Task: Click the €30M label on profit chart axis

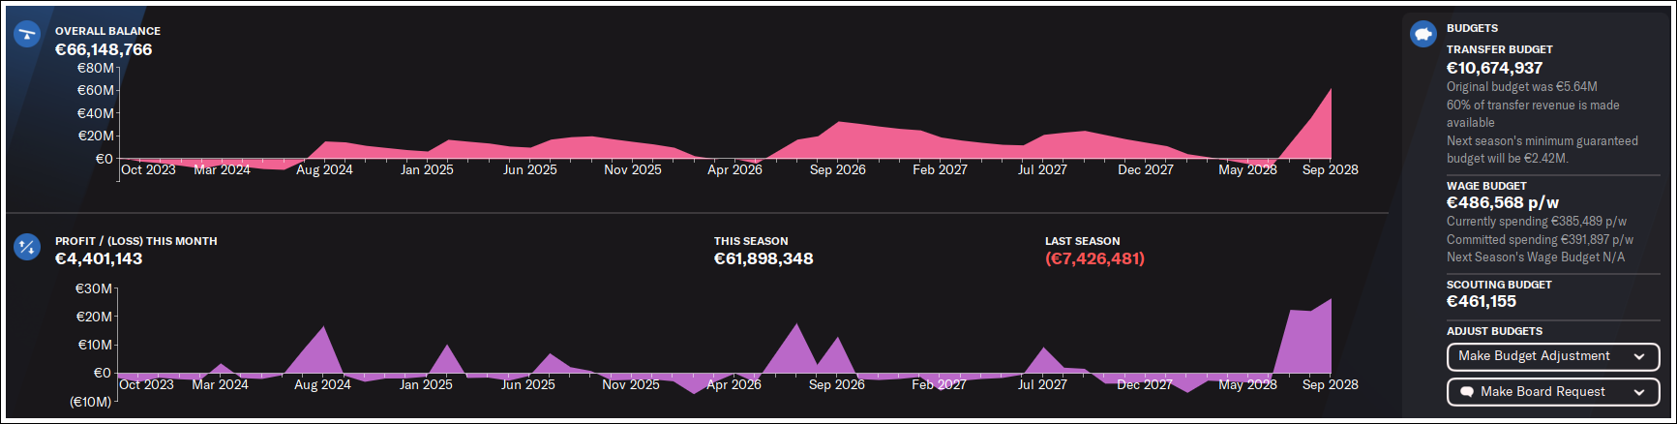Action: [x=94, y=288]
